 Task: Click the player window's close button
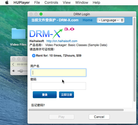pyautogui.click(x=14, y=59)
